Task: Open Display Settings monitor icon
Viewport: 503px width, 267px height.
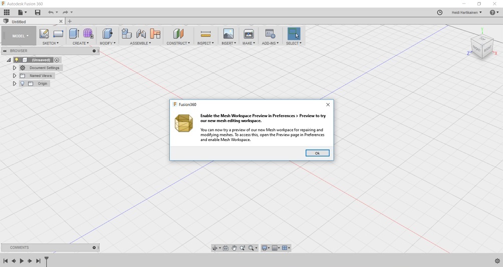Action: coord(266,248)
